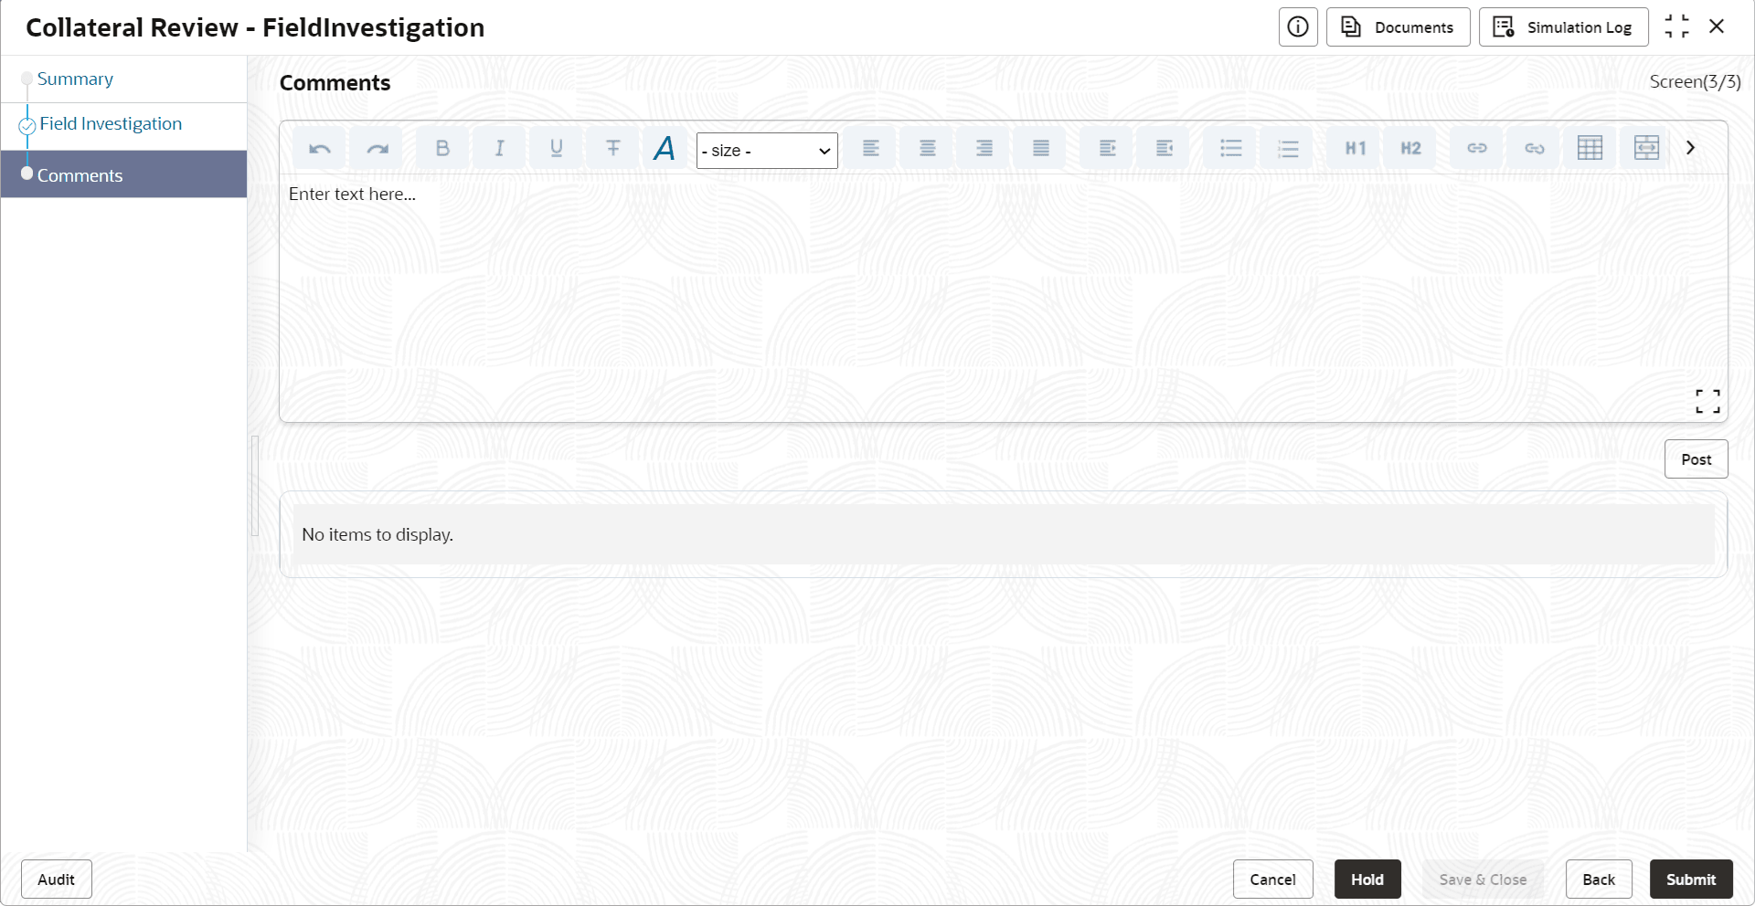Image resolution: width=1755 pixels, height=906 pixels.
Task: Decrease paragraph indent
Action: 1165,148
